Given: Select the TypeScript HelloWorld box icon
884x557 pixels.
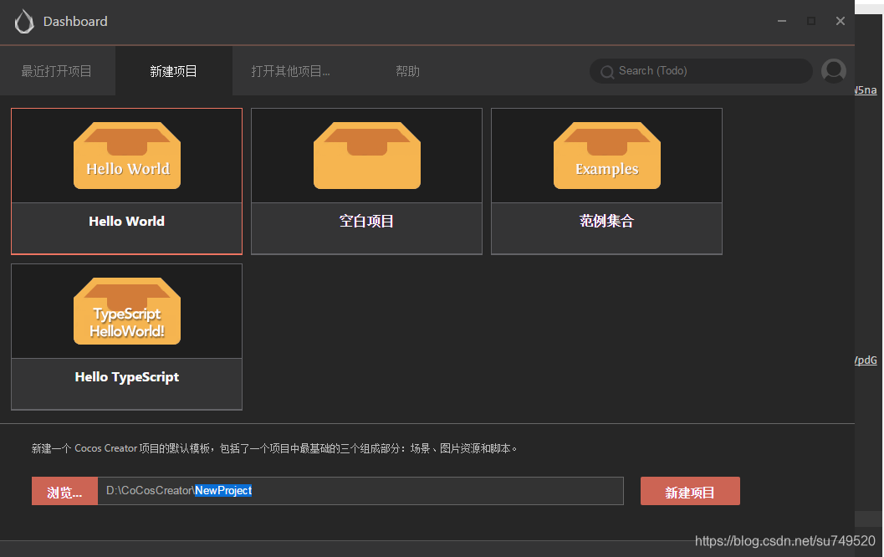Looking at the screenshot, I should 127,311.
